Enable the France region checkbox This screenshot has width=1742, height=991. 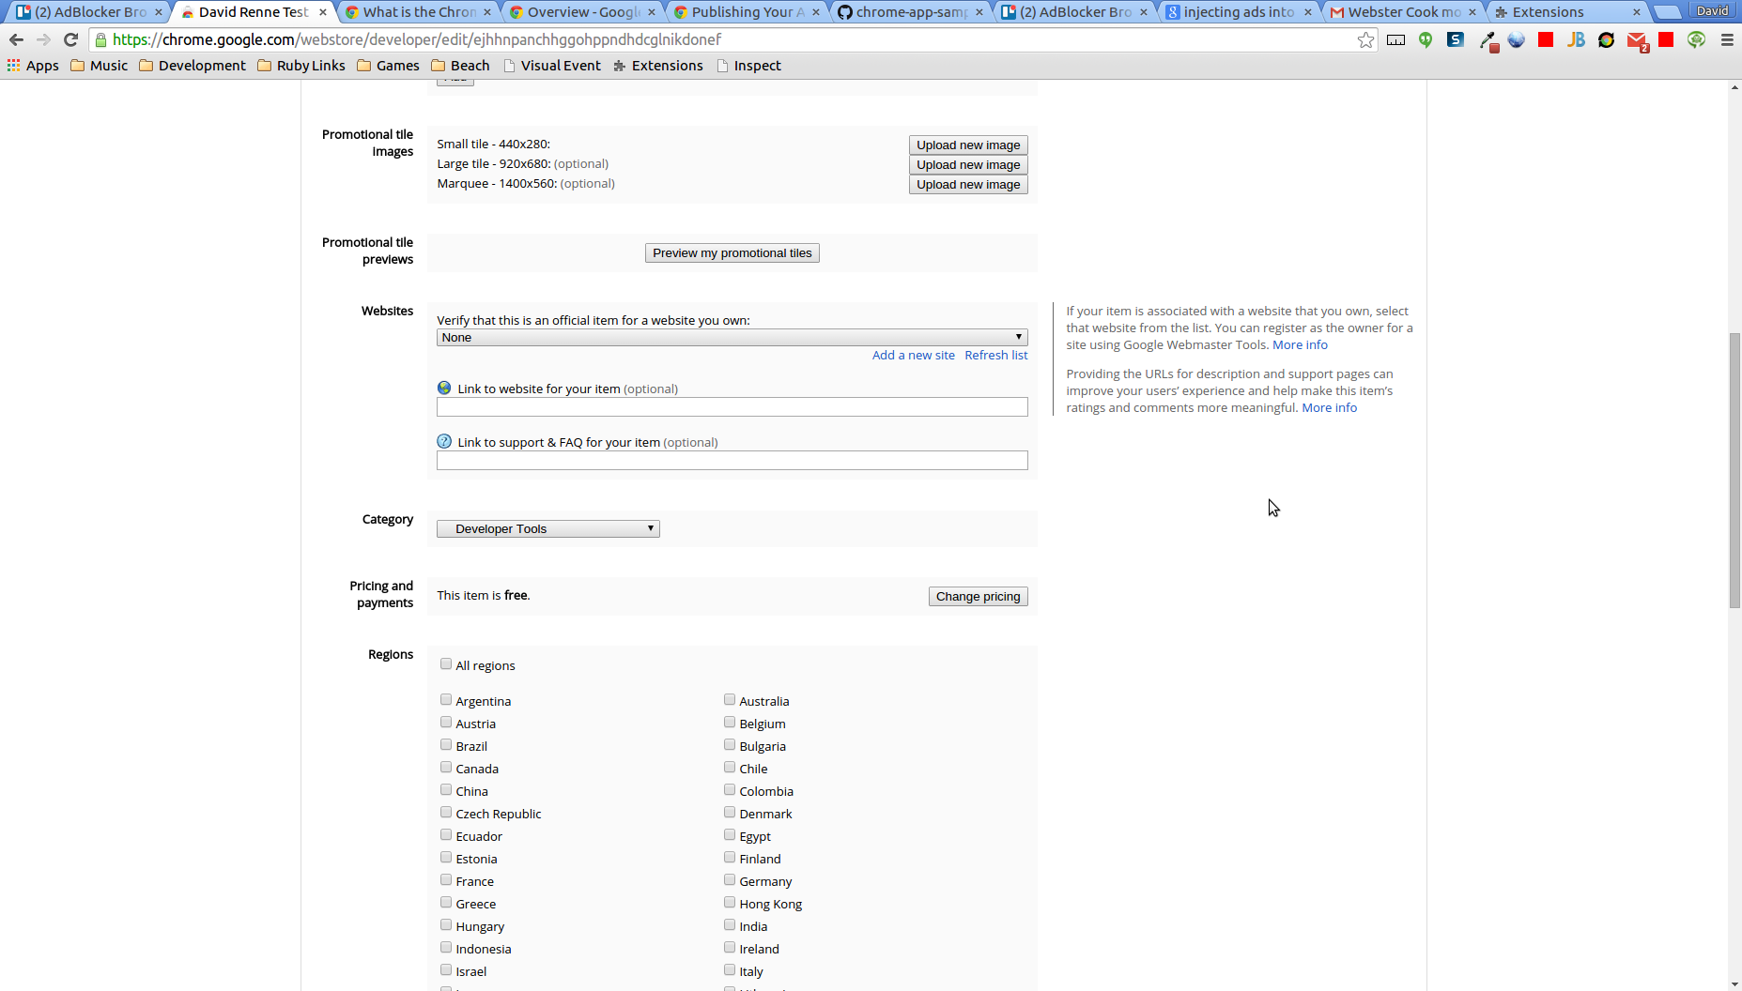click(x=446, y=879)
